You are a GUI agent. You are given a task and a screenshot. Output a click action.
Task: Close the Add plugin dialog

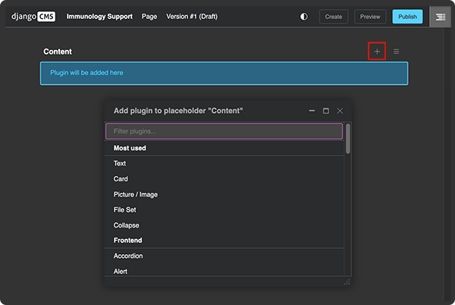340,111
